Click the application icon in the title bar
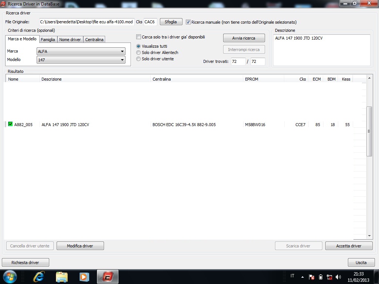 (x=3, y=4)
